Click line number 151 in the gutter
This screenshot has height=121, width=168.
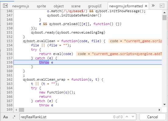[9, 32]
